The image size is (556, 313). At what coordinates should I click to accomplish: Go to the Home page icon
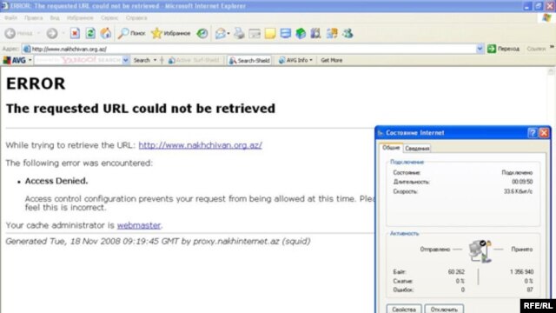106,33
